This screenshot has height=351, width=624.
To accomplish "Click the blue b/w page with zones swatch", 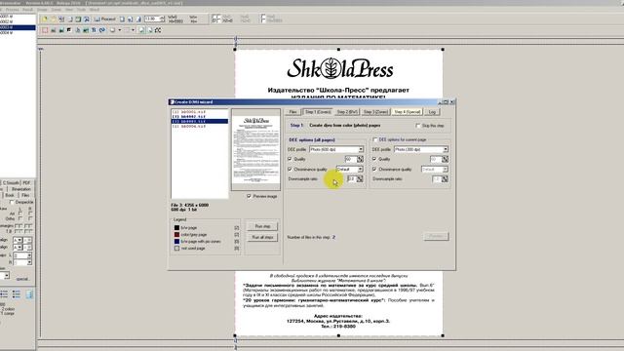I will [176, 241].
